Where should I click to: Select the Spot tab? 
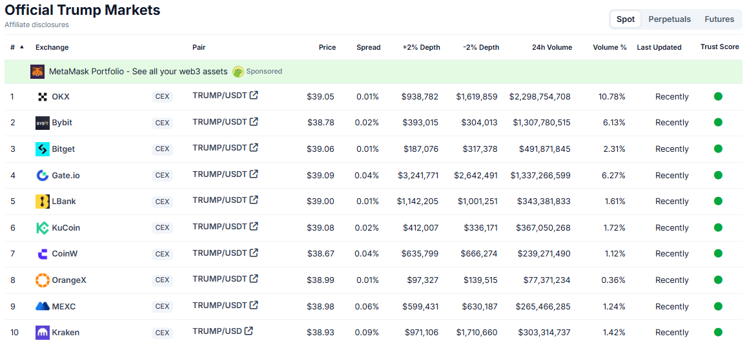tap(625, 19)
